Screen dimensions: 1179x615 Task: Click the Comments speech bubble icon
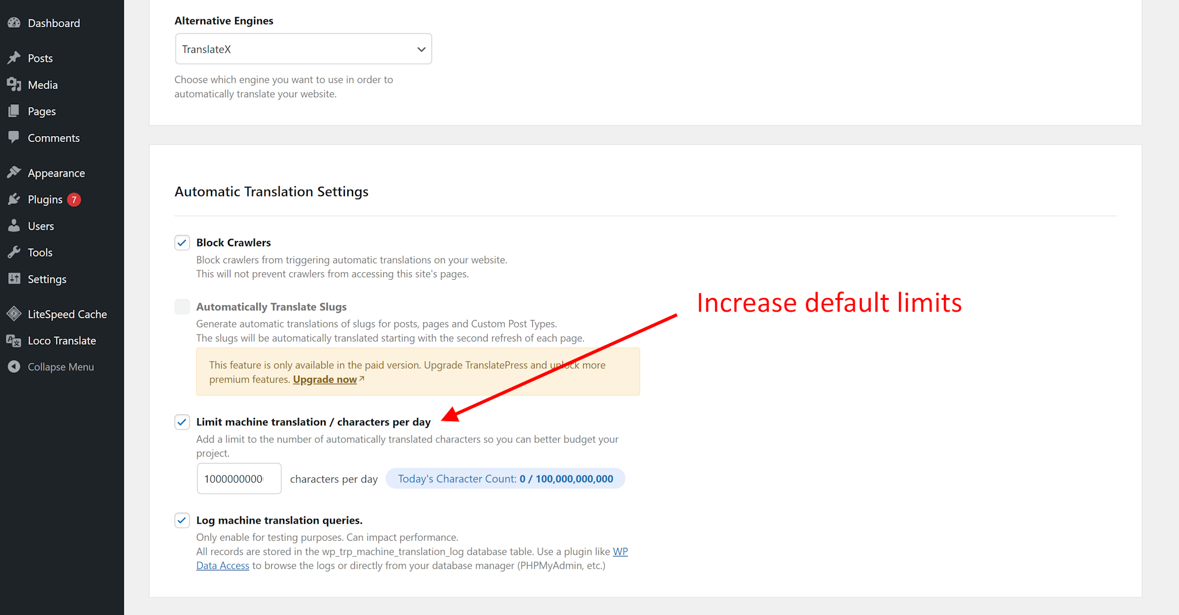[x=14, y=137]
